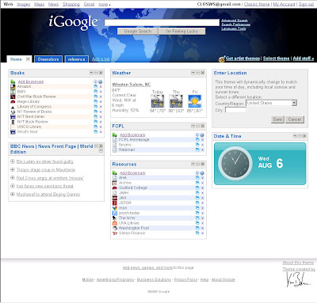Click the green Add Bookmark icon in FCPL
The width and height of the screenshot is (317, 303).
click(x=114, y=134)
